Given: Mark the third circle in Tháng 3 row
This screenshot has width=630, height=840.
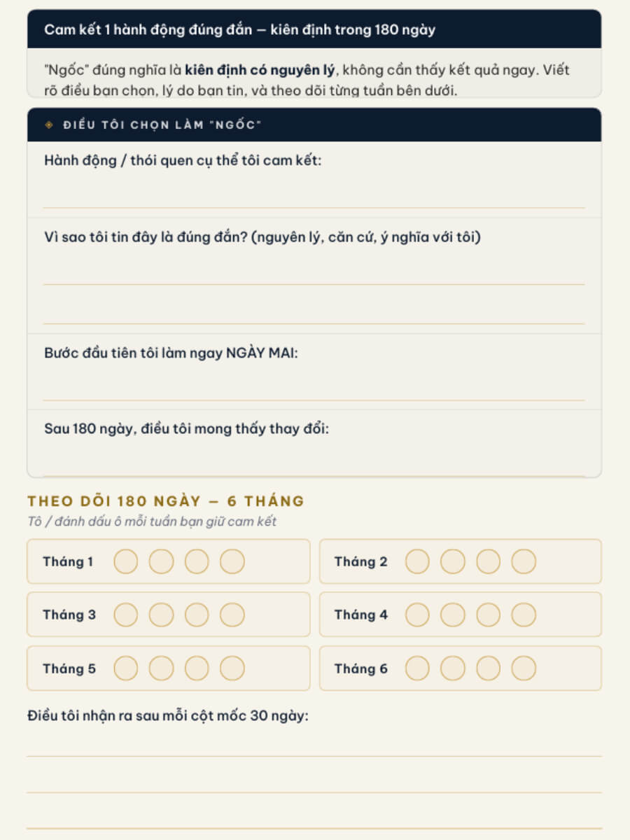Looking at the screenshot, I should [x=197, y=615].
